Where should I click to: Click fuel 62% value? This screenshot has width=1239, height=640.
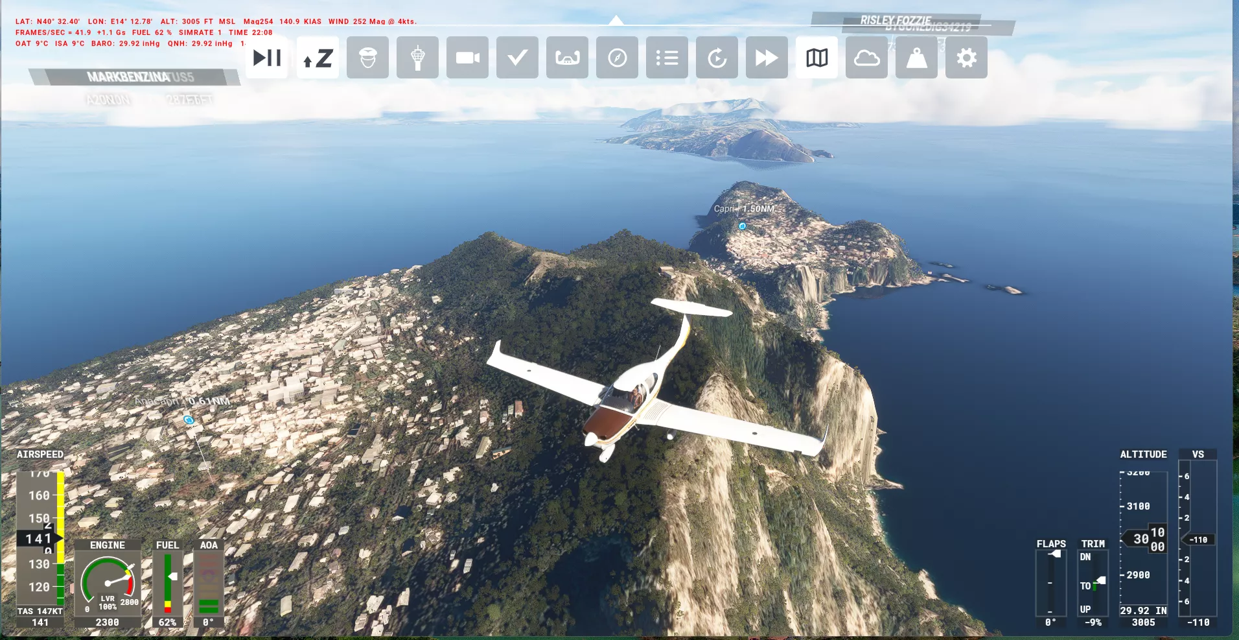[167, 622]
